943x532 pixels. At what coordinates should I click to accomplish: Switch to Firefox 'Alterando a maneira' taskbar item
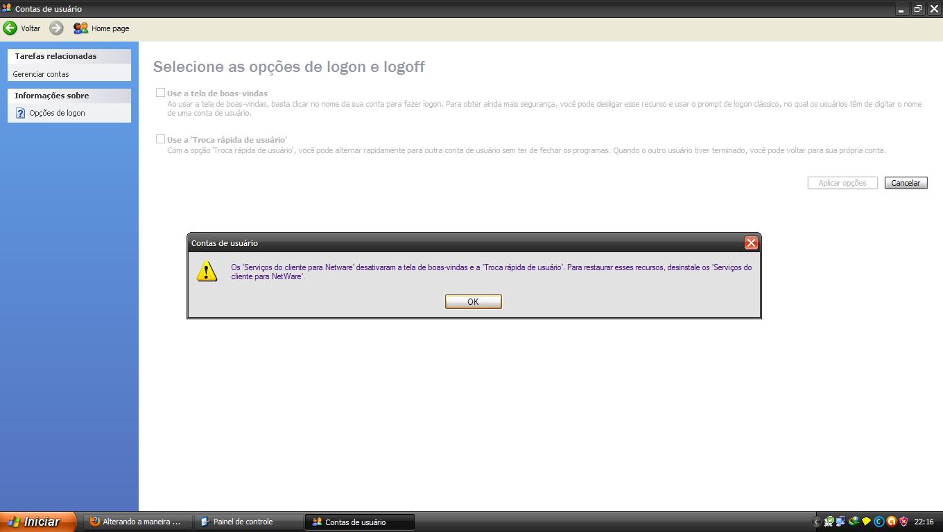click(x=135, y=522)
